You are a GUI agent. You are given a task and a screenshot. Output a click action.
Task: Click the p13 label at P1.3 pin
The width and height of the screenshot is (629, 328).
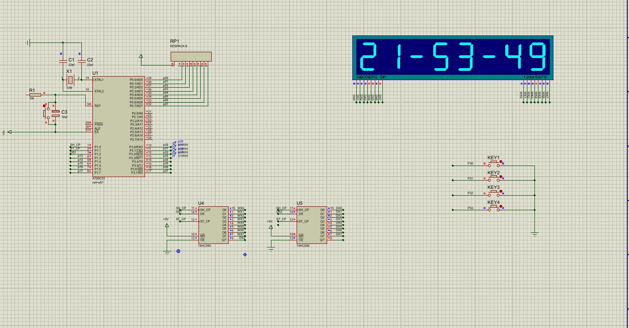(x=80, y=156)
